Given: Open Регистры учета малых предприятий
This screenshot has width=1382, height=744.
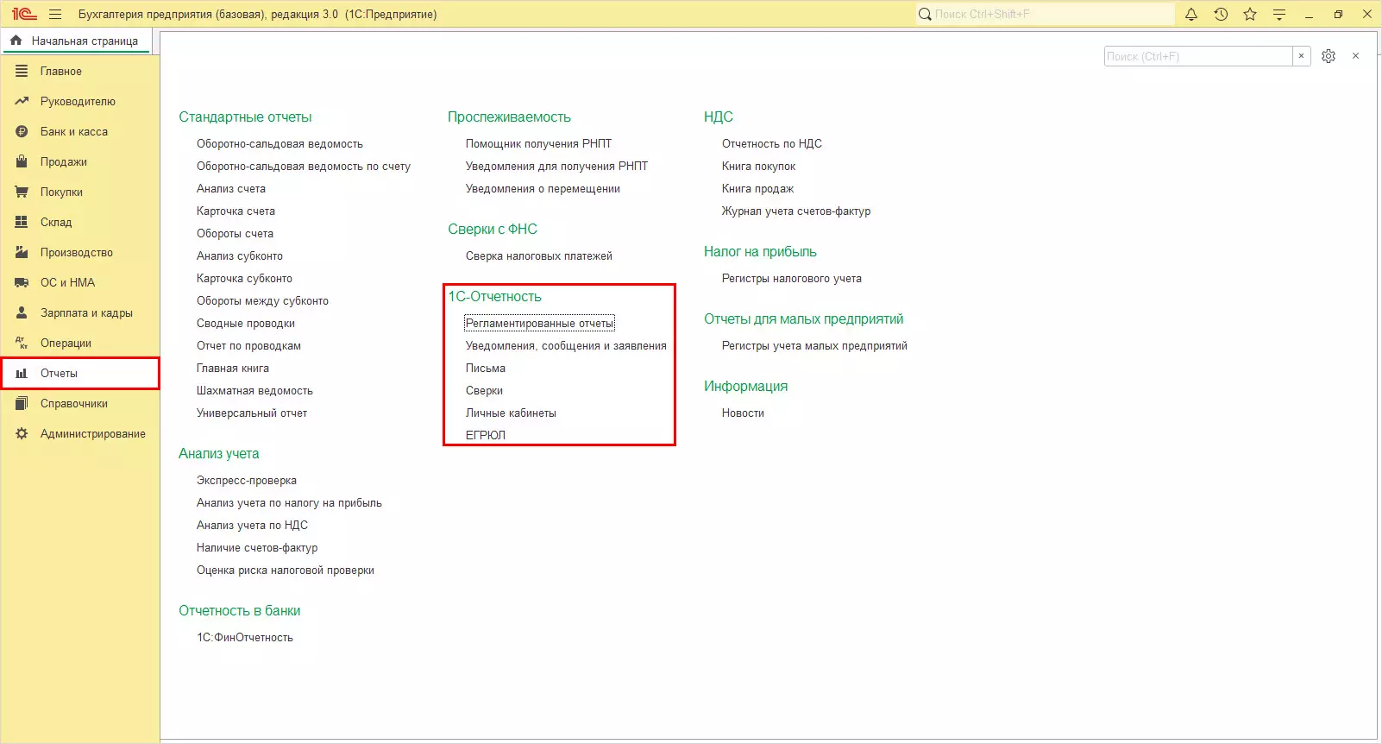Looking at the screenshot, I should click(x=814, y=345).
